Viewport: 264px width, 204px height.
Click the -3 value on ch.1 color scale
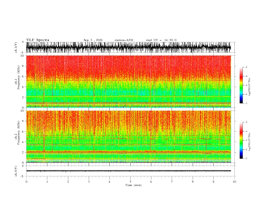tap(246, 67)
